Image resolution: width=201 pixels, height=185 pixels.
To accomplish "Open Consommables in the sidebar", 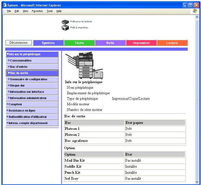I will click(x=32, y=60).
